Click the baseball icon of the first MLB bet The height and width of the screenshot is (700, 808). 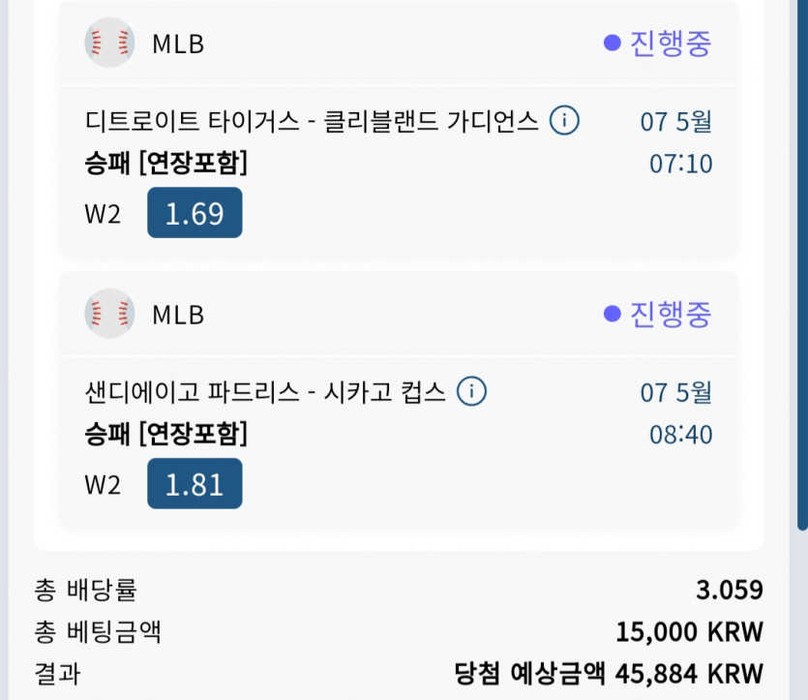[x=109, y=43]
